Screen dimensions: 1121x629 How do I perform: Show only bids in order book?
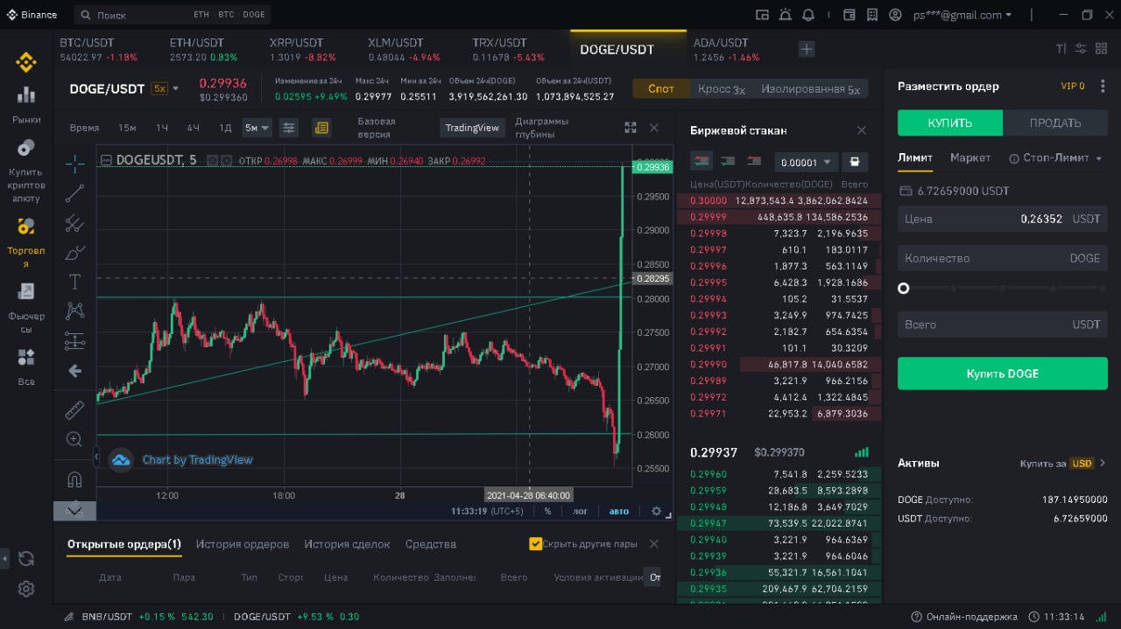click(x=727, y=161)
